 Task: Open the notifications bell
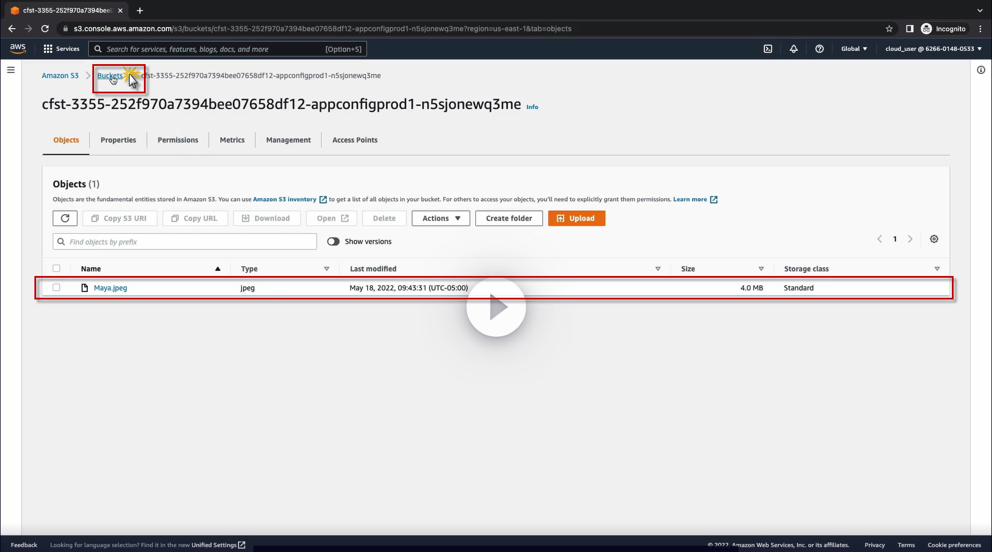click(x=794, y=49)
